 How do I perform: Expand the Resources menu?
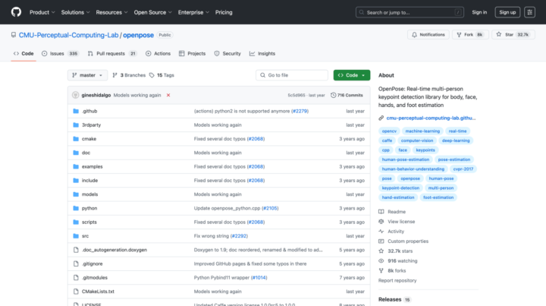click(x=111, y=12)
